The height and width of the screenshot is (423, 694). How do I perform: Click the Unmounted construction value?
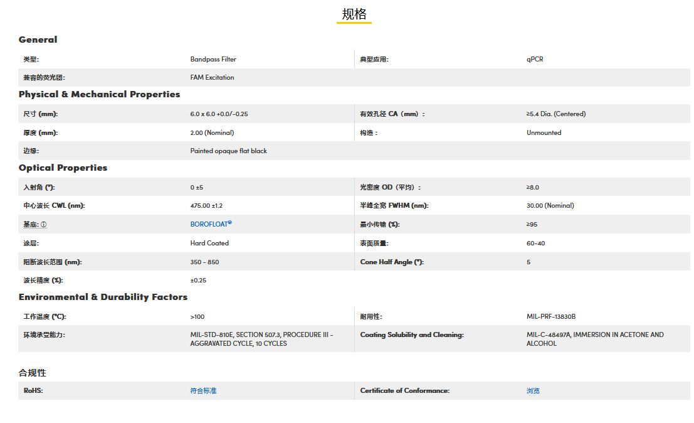544,133
